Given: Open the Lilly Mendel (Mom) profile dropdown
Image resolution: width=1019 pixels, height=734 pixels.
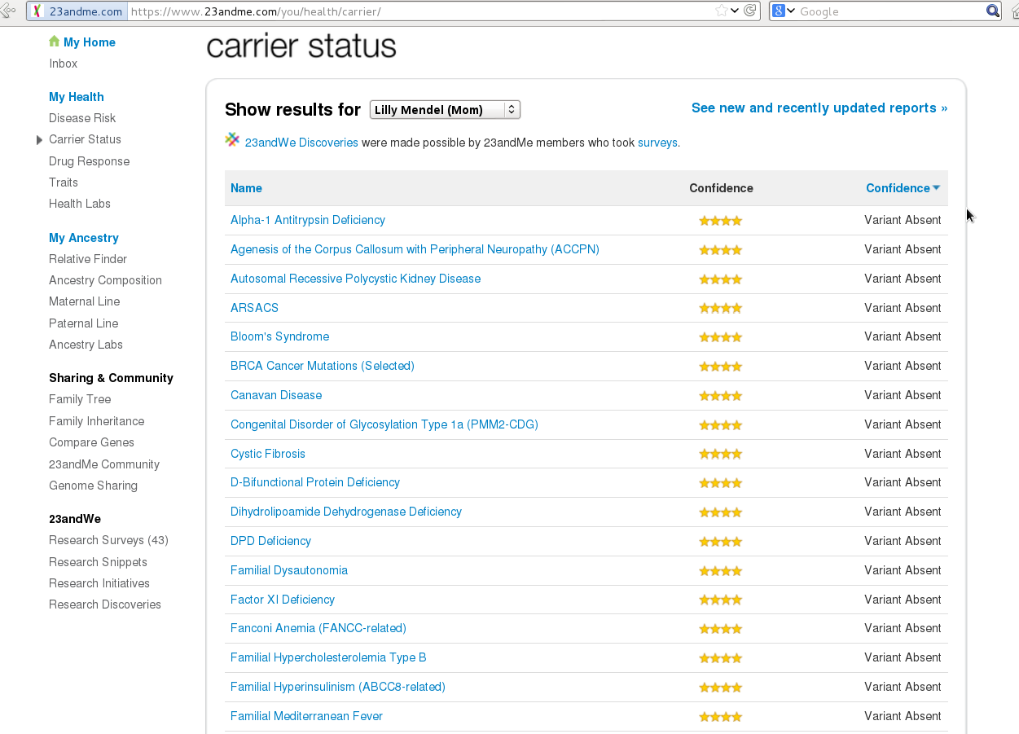Looking at the screenshot, I should 445,109.
